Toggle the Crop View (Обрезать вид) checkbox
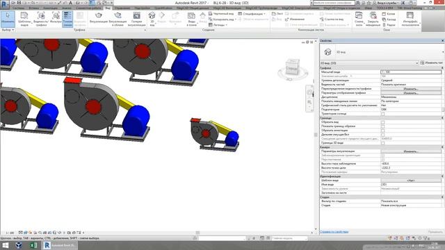This screenshot has height=250, width=445. [x=383, y=122]
